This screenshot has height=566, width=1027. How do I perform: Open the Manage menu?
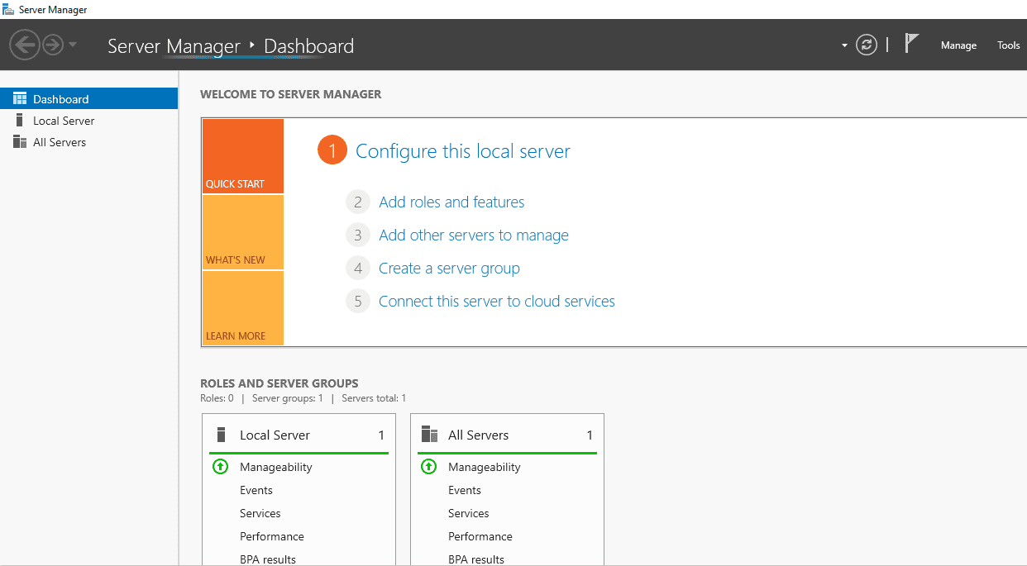(x=958, y=45)
